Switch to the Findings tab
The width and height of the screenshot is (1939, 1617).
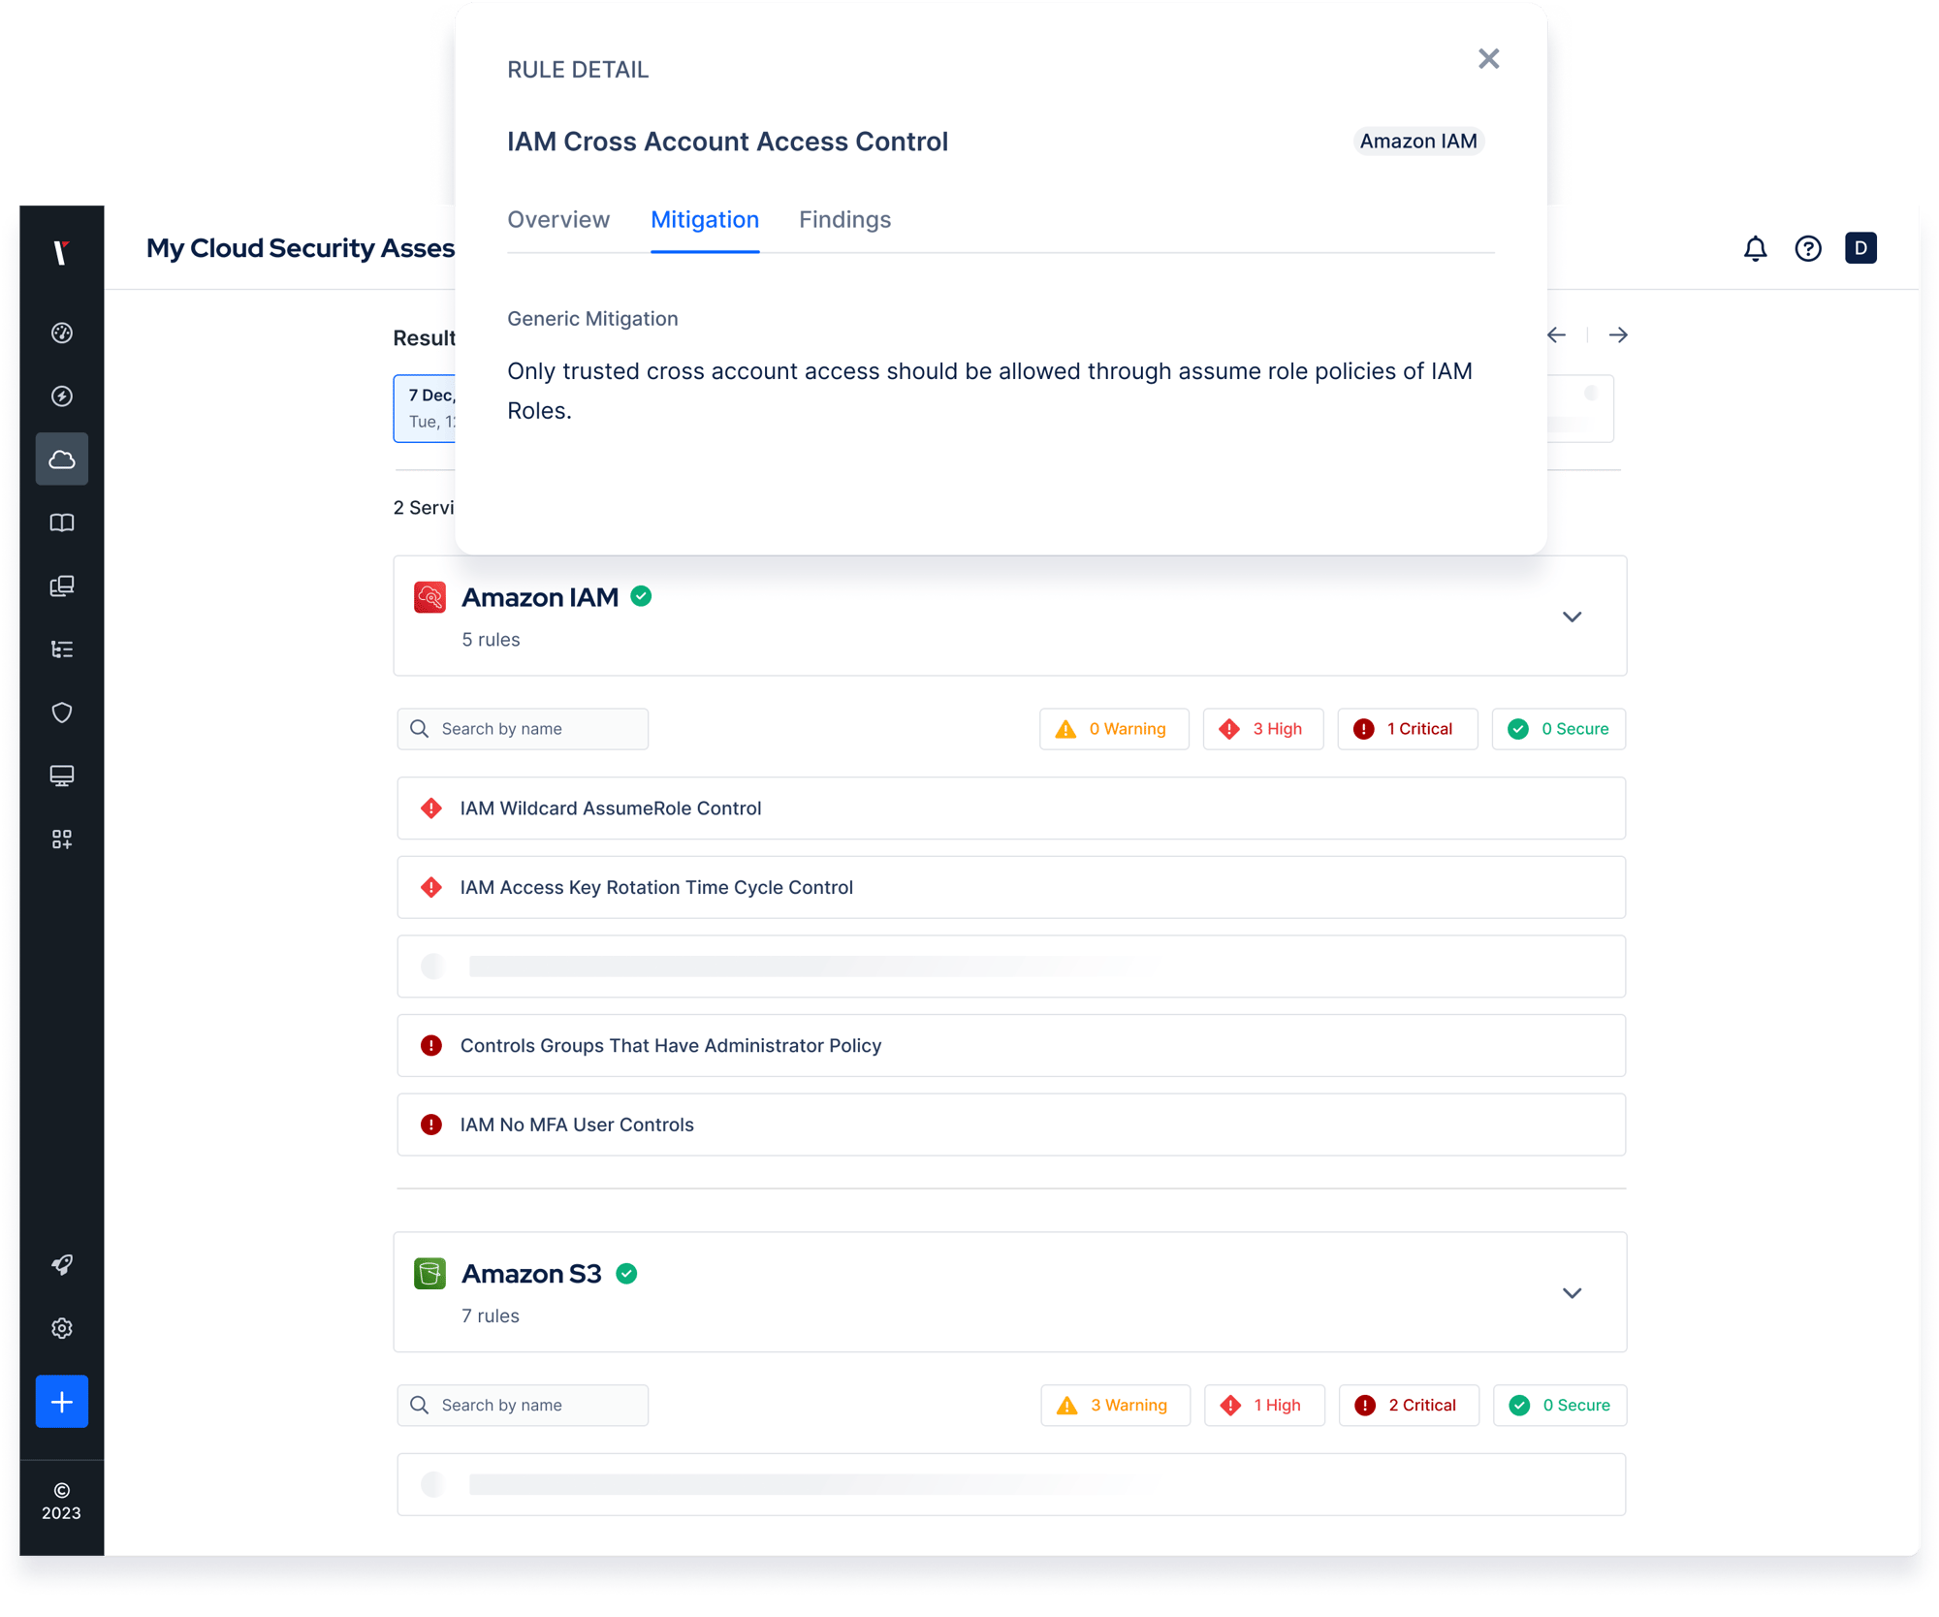[x=844, y=220]
